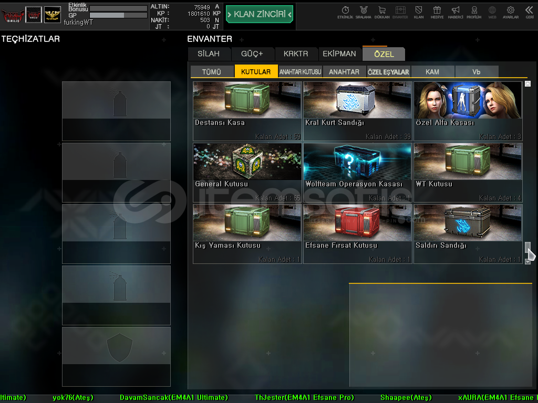Switch to the GÜÇ+ tab
Image resolution: width=538 pixels, height=403 pixels.
click(252, 54)
